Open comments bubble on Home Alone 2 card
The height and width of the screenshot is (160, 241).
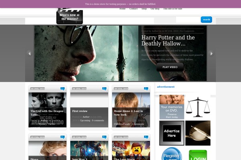point(146,89)
